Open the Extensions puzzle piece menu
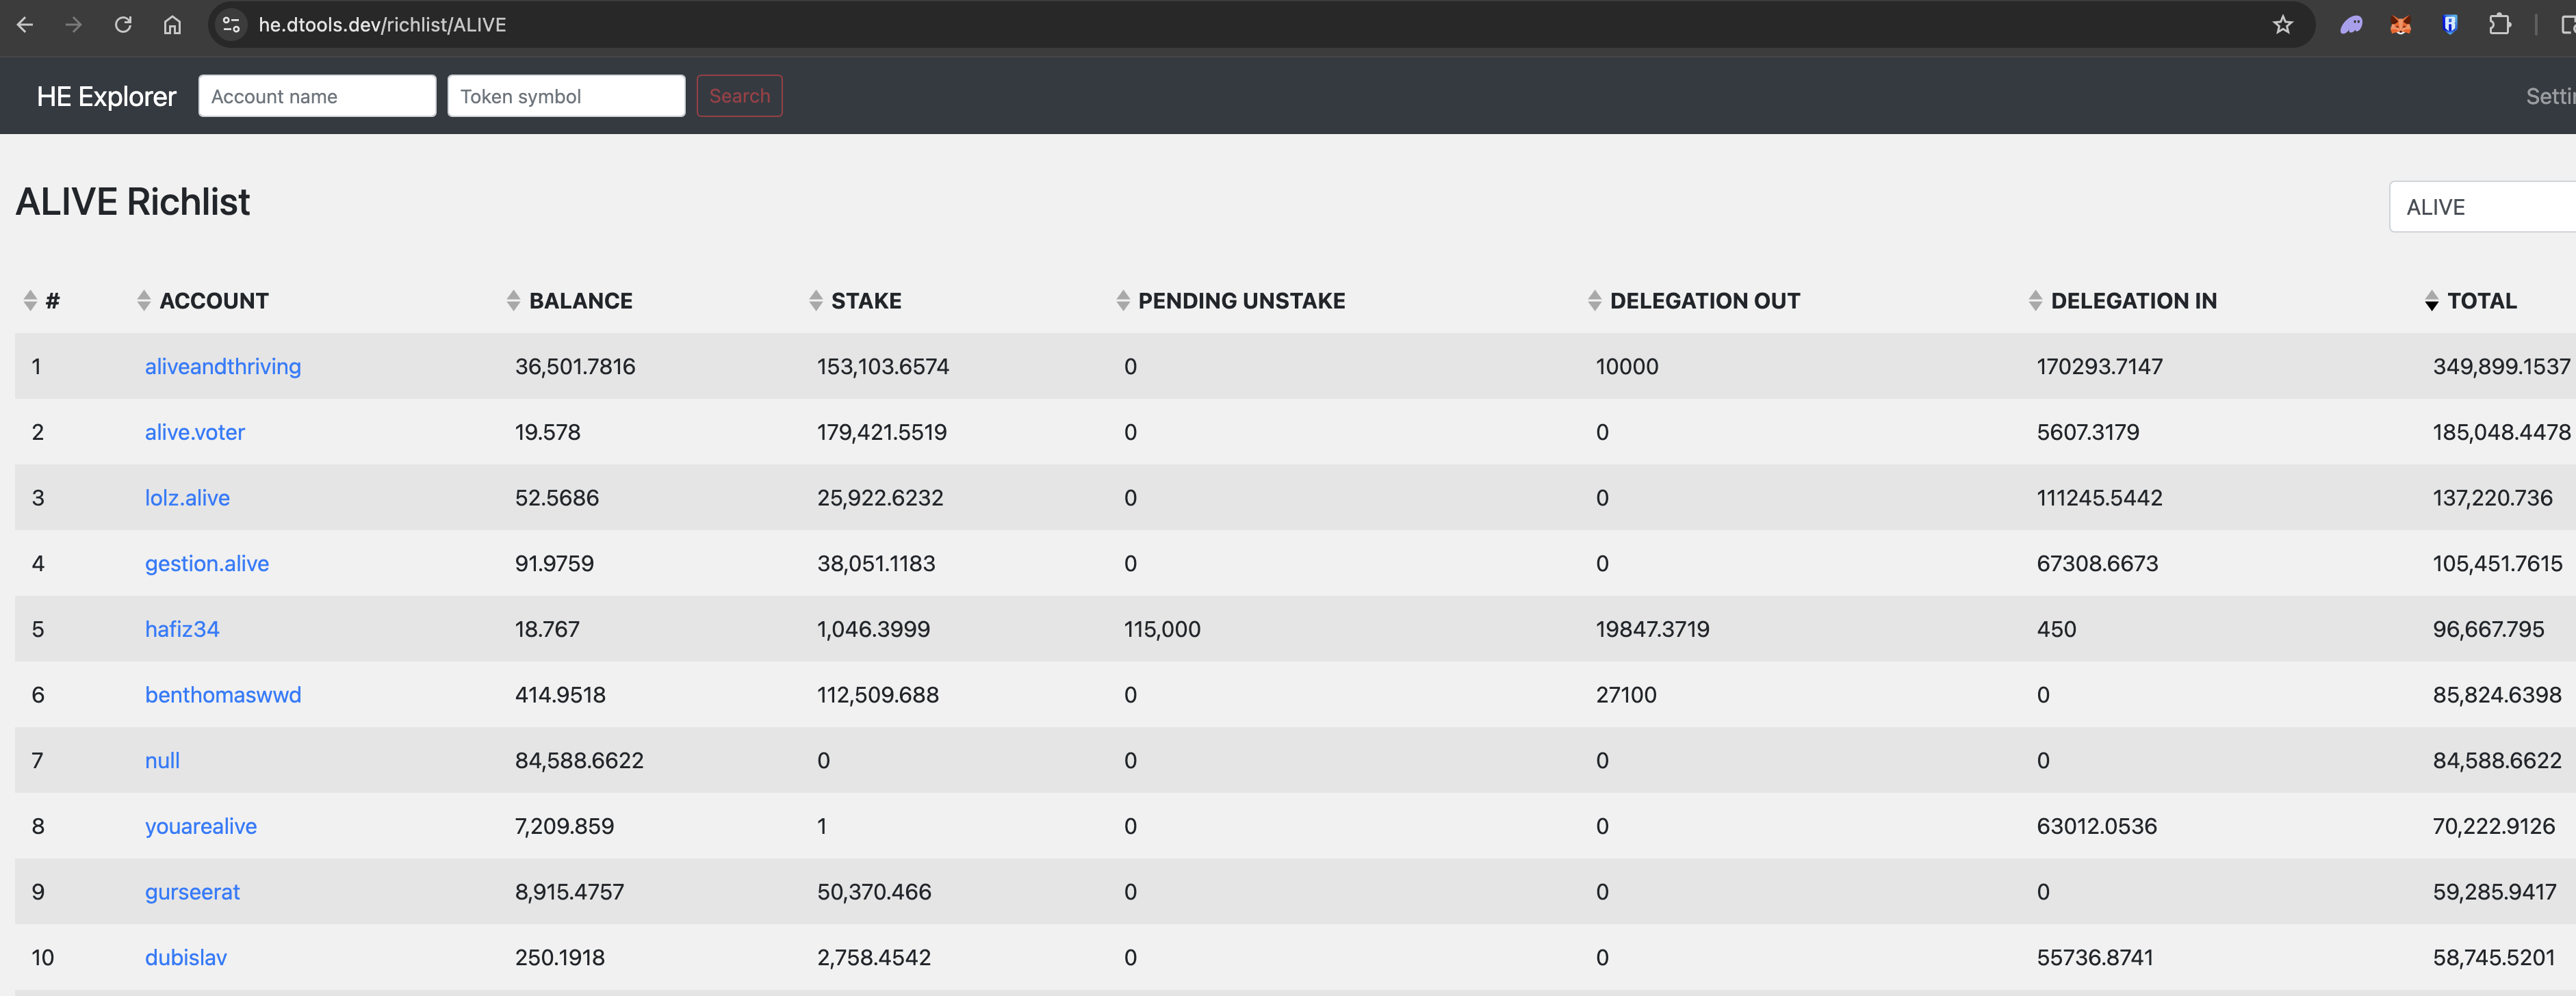Screen dimensions: 2576x996 click(2499, 25)
